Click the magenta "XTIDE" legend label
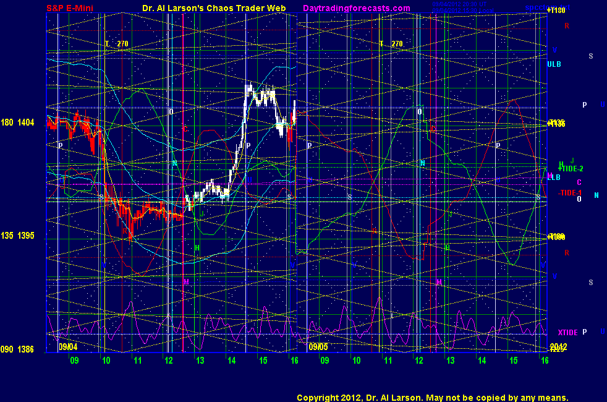Image resolution: width=607 pixels, height=402 pixels. [x=567, y=333]
